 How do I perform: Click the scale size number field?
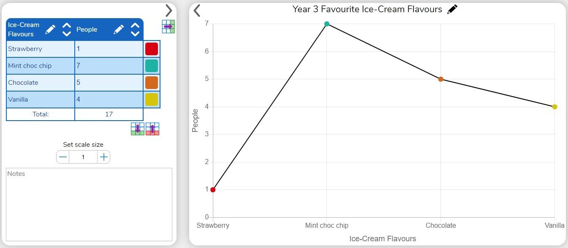tap(83, 157)
